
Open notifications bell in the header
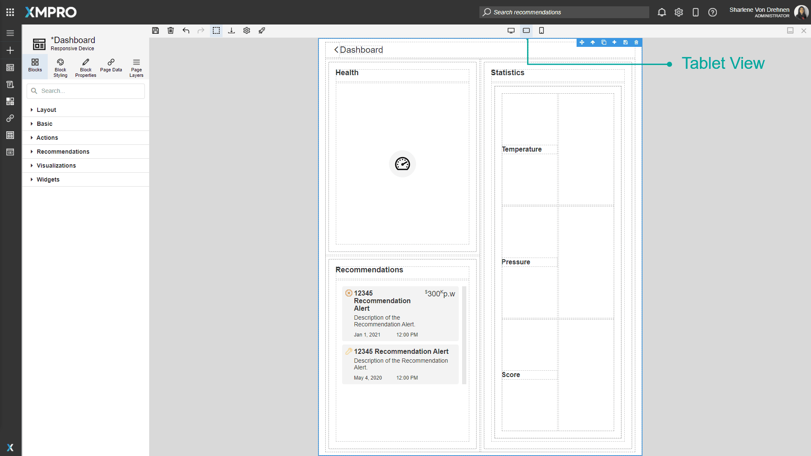661,12
